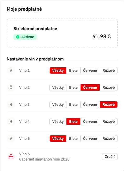Image resolution: width=124 pixels, height=171 pixels.
Task: Choose Červené for Víno 5
Action: pyautogui.click(x=90, y=139)
